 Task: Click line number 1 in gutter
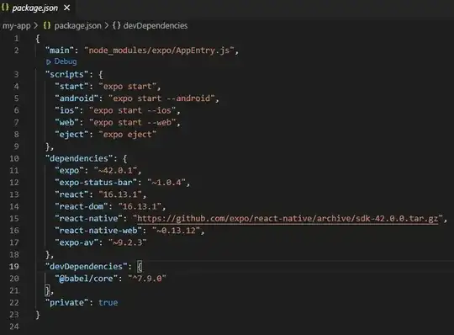[17, 38]
